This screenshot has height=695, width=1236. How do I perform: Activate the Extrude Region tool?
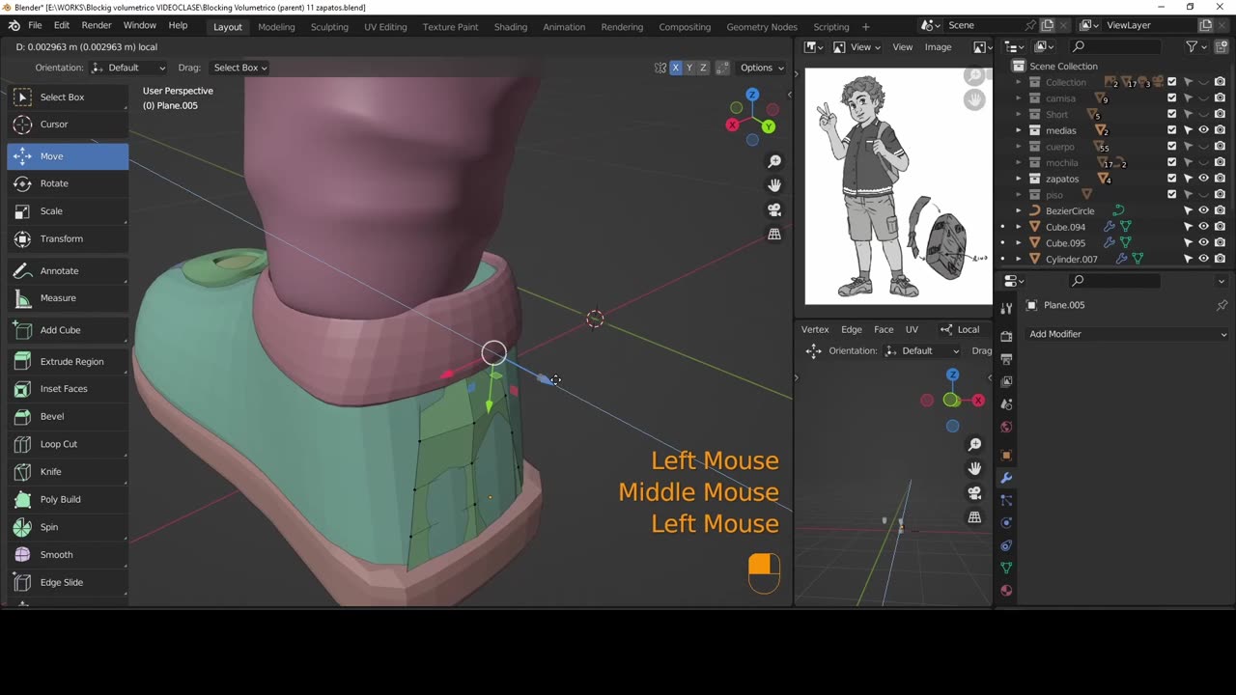point(68,361)
